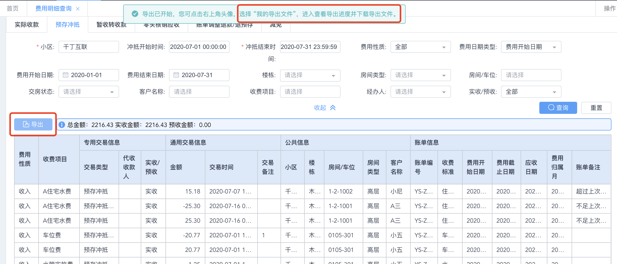The height and width of the screenshot is (264, 617).
Task: Collapse filters using the 收起 double-chevron icon
Action: pos(333,108)
